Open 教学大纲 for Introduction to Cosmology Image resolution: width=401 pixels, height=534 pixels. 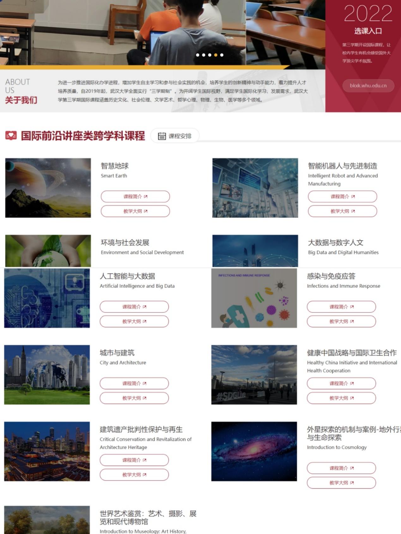(x=341, y=483)
